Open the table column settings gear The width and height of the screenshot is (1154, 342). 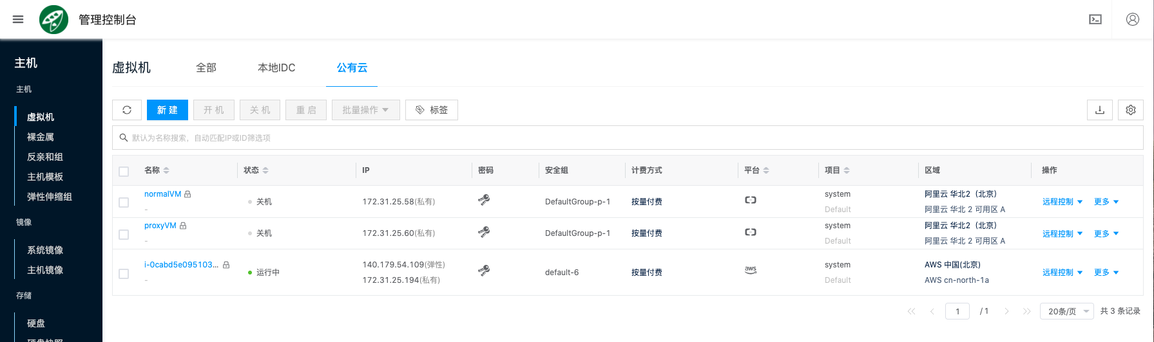coord(1131,110)
